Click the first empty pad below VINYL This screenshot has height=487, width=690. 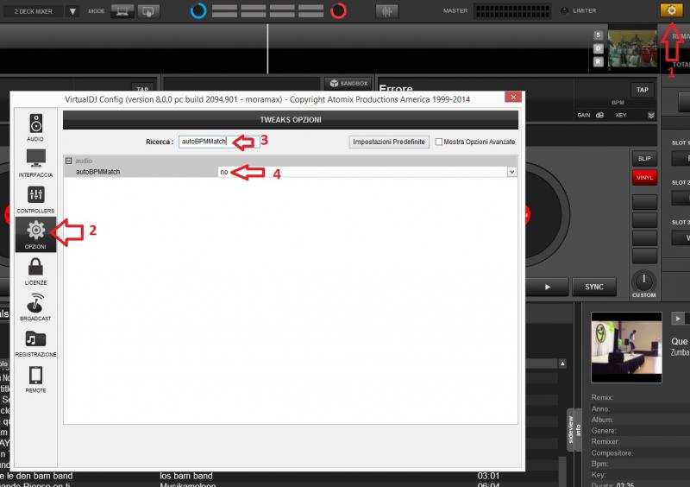[644, 202]
